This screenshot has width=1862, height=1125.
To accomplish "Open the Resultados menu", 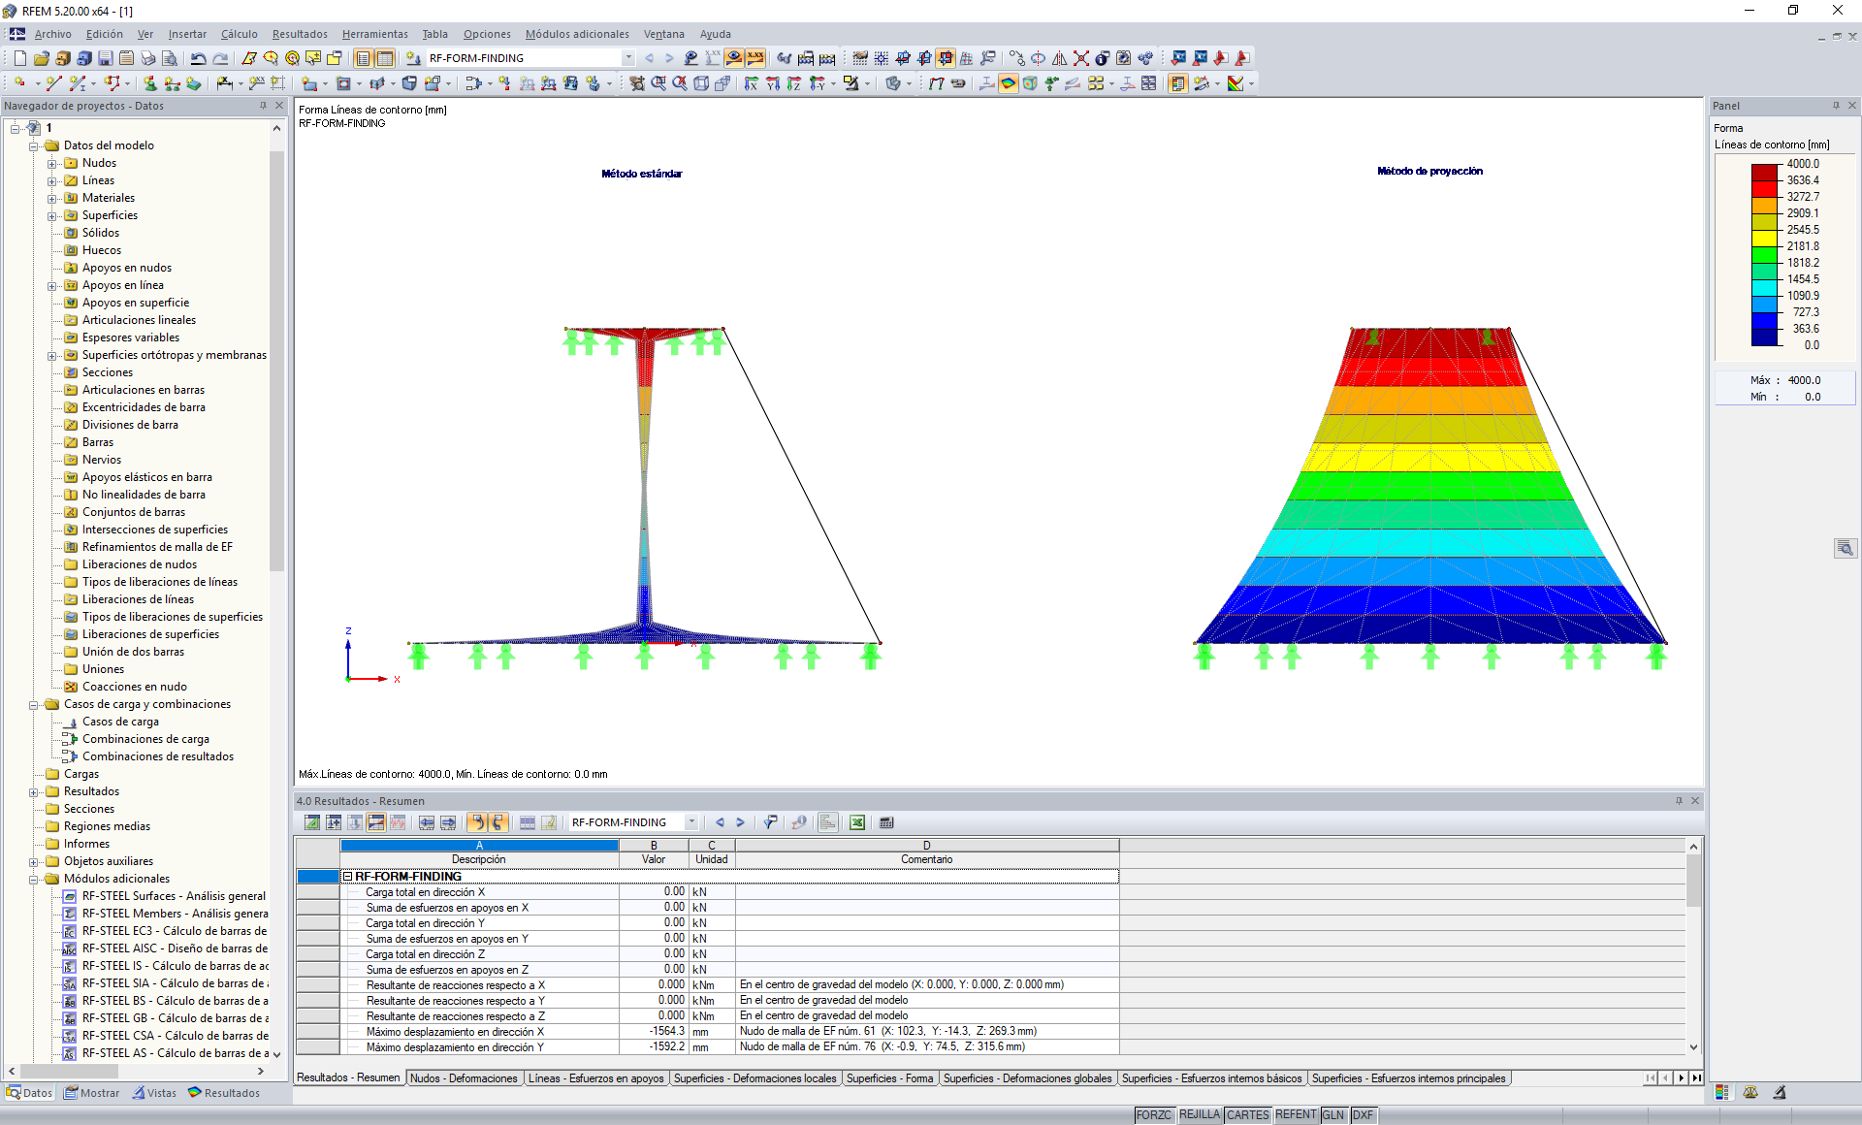I will click(299, 34).
